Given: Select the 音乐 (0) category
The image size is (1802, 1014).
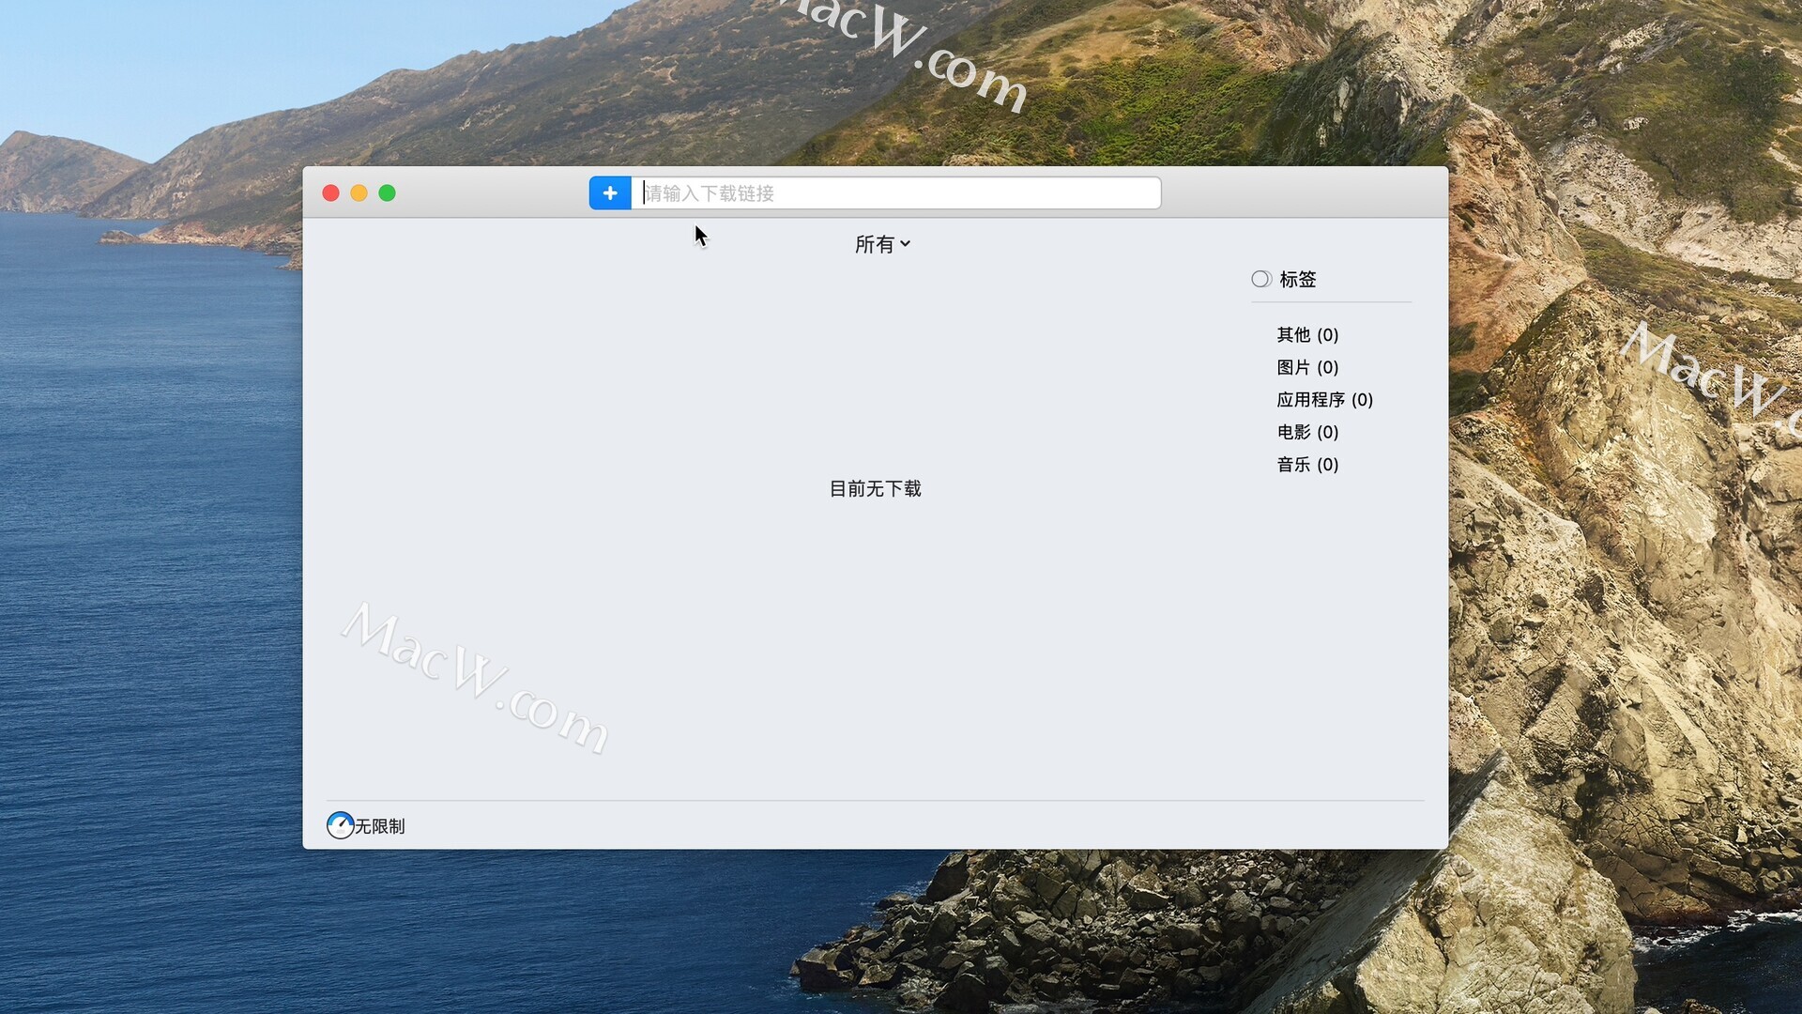Looking at the screenshot, I should tap(1307, 465).
